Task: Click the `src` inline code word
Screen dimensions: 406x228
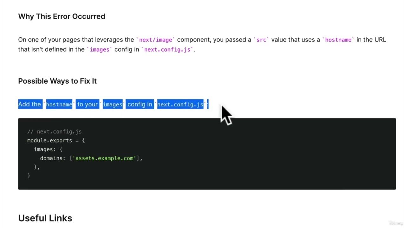Action: [x=261, y=40]
